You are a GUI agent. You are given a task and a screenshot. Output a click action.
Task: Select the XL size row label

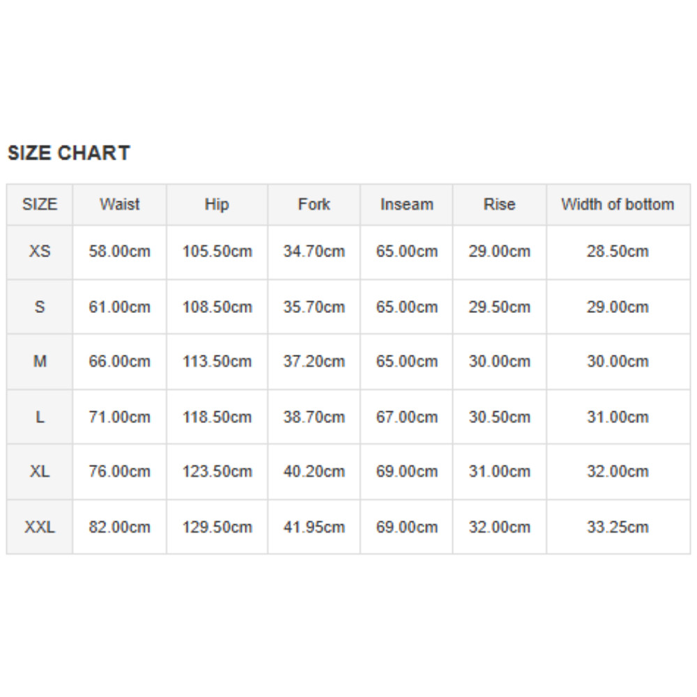click(x=40, y=471)
